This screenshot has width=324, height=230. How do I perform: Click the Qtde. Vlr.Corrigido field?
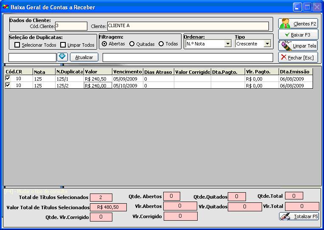[101, 217]
